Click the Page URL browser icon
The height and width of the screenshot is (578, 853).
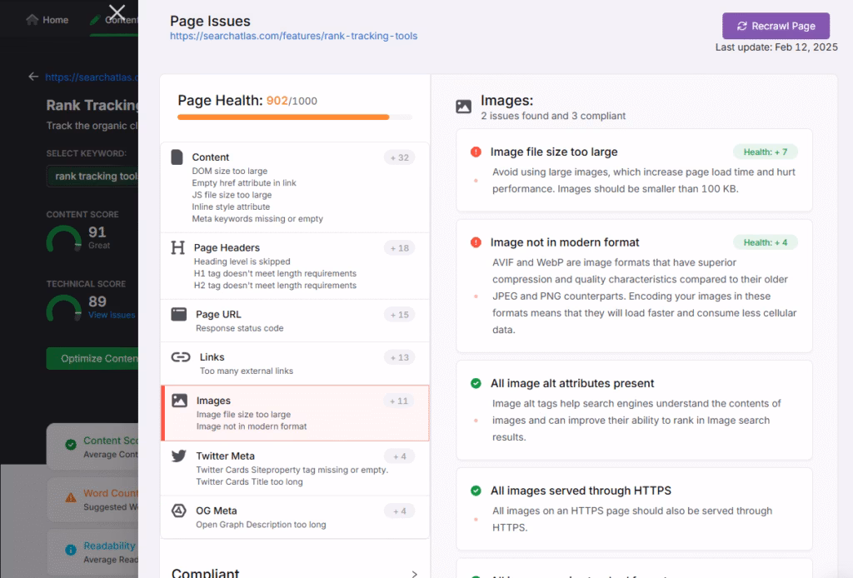tap(178, 314)
